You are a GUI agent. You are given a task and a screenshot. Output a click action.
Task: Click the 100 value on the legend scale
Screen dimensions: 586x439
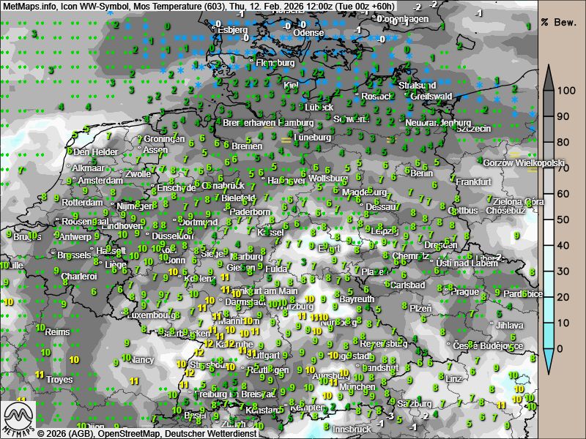[x=565, y=91]
